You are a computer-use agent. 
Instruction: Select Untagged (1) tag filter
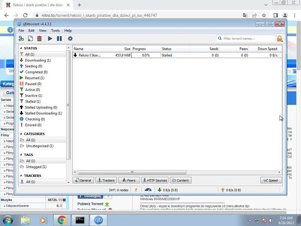tap(42, 167)
